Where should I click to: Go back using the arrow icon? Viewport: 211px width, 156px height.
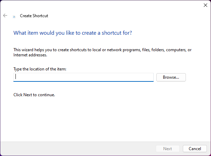(x=5, y=15)
